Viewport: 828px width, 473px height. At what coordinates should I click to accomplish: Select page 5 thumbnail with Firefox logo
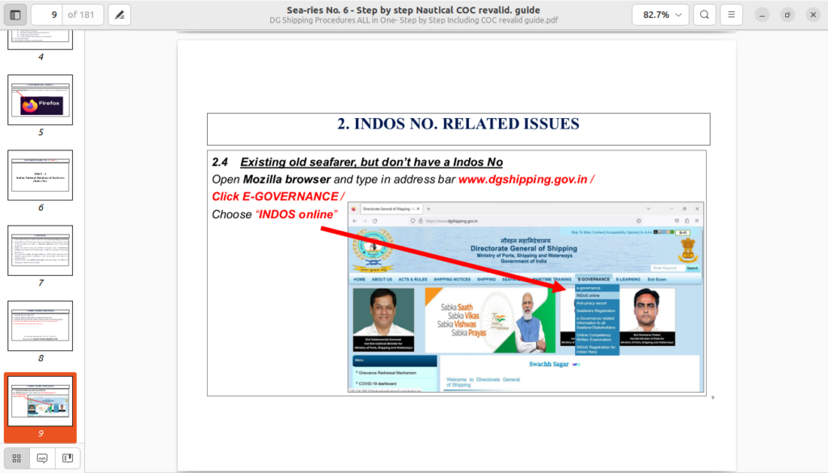click(x=40, y=100)
